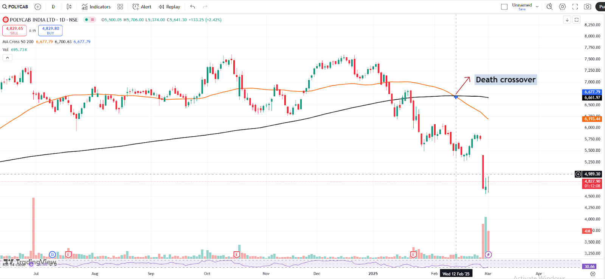The height and width of the screenshot is (279, 605).
Task: Click the maximize chart pane button
Action: (x=576, y=20)
